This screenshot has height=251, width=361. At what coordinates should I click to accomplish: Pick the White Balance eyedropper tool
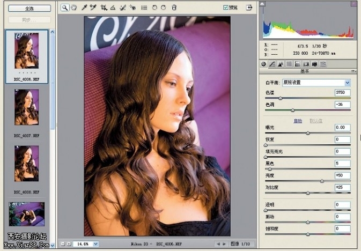[84, 8]
